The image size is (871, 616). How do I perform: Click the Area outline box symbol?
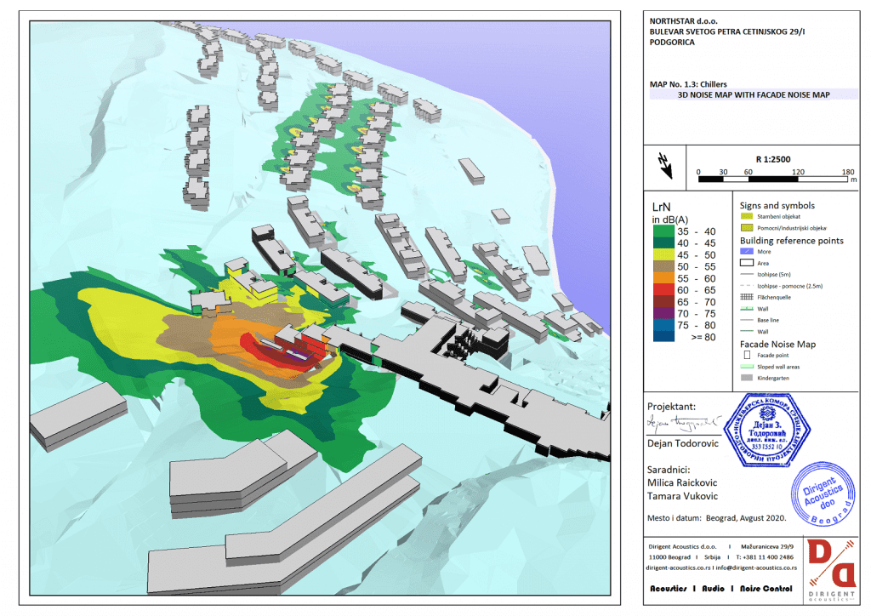coord(745,264)
